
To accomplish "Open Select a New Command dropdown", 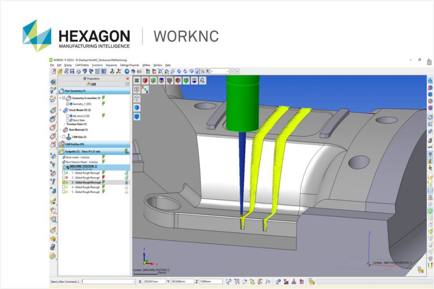I will (x=134, y=281).
